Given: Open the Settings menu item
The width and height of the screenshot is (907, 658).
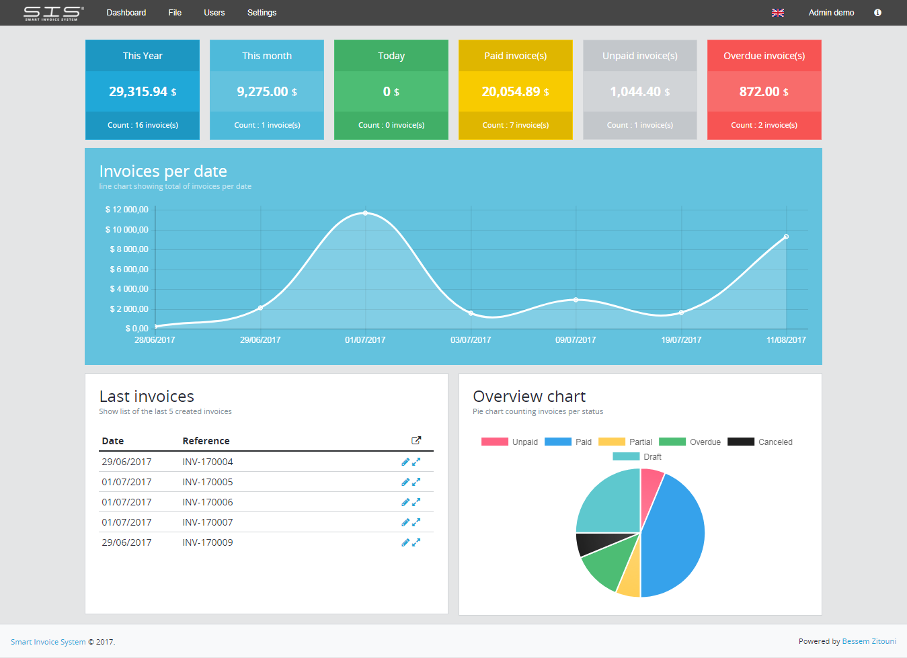Looking at the screenshot, I should [262, 12].
